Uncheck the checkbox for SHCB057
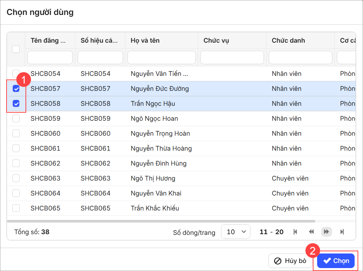This screenshot has width=363, height=271. pyautogui.click(x=16, y=89)
